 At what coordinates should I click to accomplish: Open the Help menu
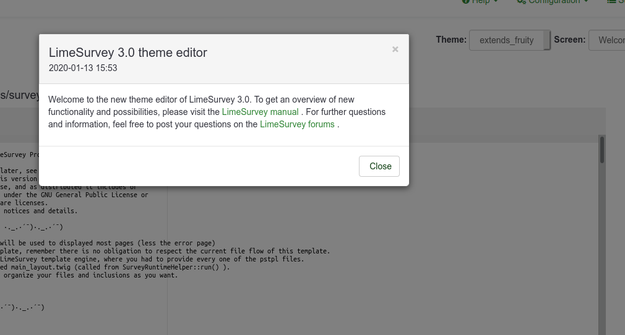coord(480,2)
